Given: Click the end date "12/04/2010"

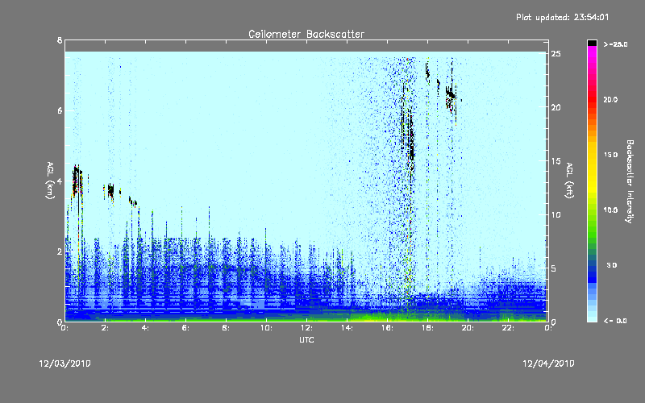Looking at the screenshot, I should point(548,364).
